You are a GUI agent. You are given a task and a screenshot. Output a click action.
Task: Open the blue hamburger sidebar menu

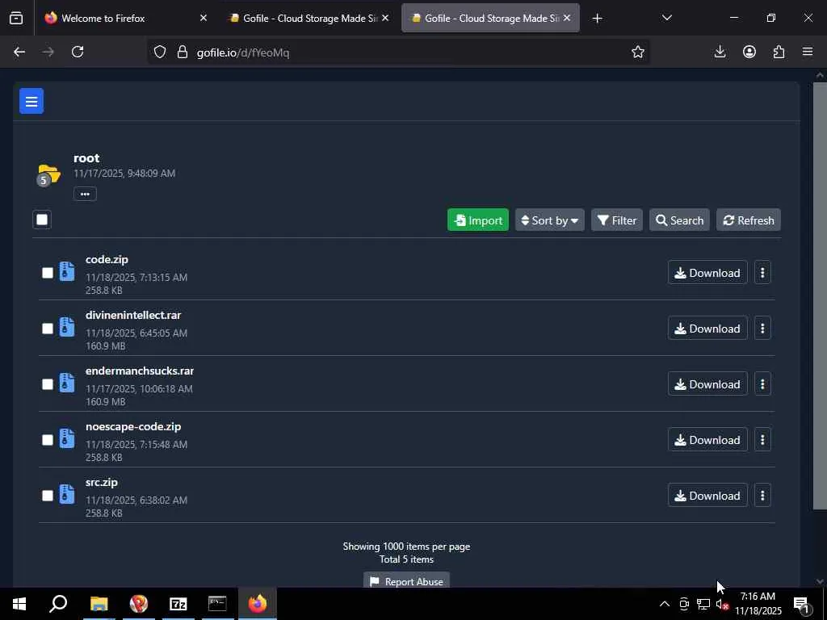click(x=31, y=101)
